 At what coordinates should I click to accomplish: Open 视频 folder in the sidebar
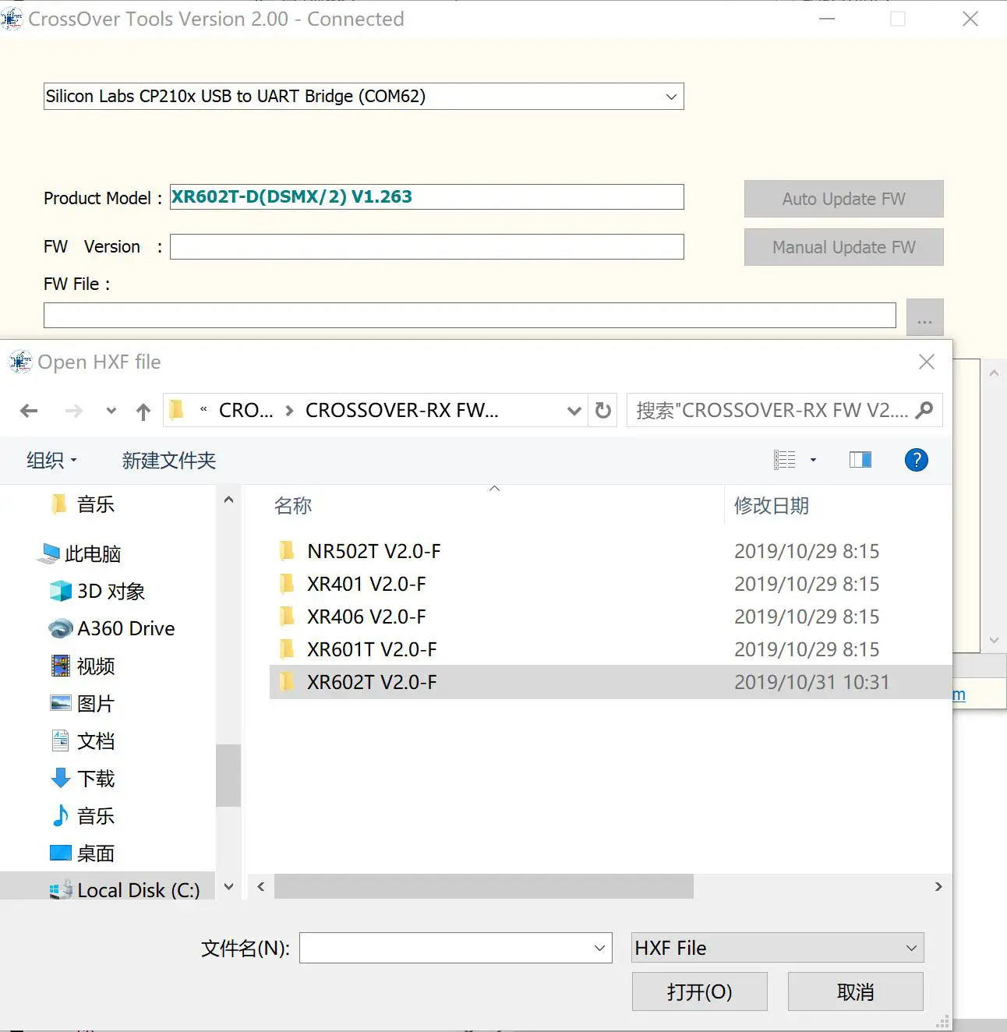[x=96, y=666]
